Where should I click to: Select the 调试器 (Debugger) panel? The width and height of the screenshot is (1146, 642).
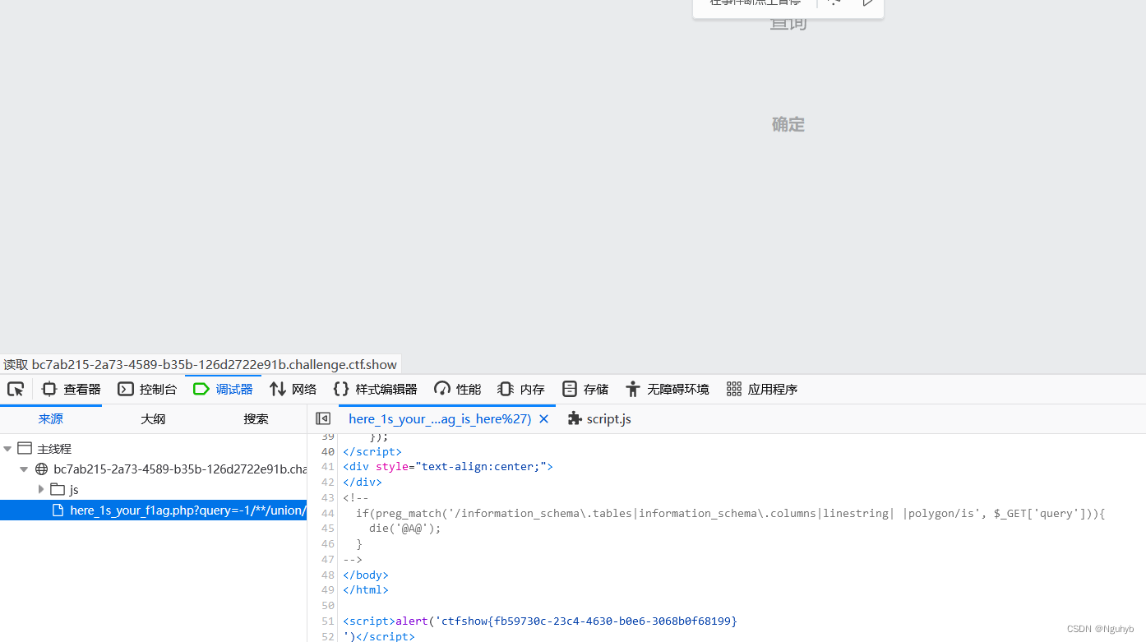(x=223, y=389)
